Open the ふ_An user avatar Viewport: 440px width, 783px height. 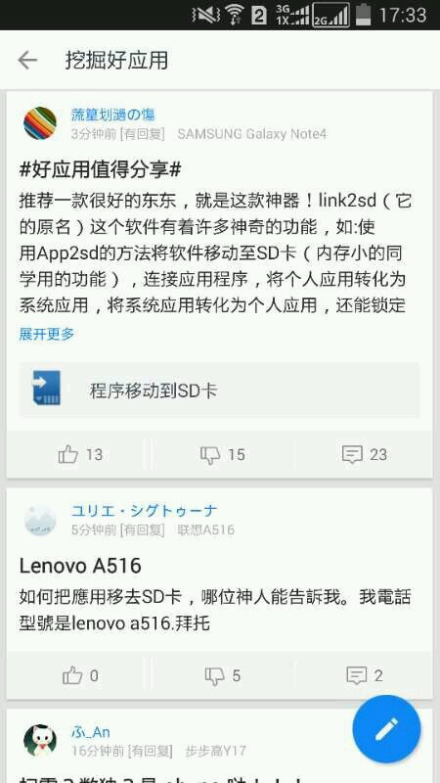pyautogui.click(x=40, y=741)
